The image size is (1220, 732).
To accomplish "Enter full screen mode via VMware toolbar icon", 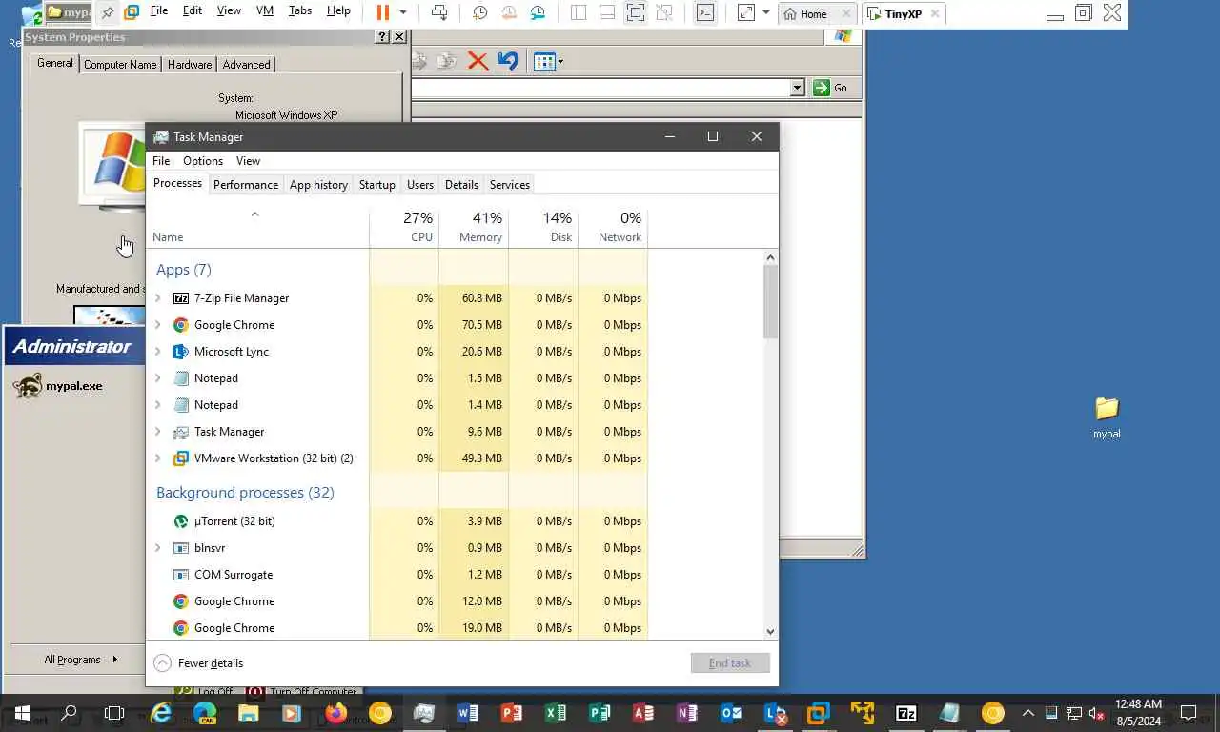I will pyautogui.click(x=636, y=12).
